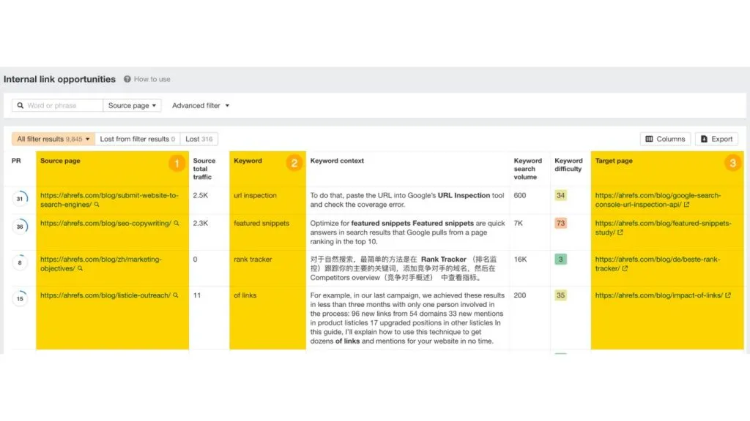Click keyword difficulty badge 34
Viewport: 750px width, 421px height.
point(560,196)
